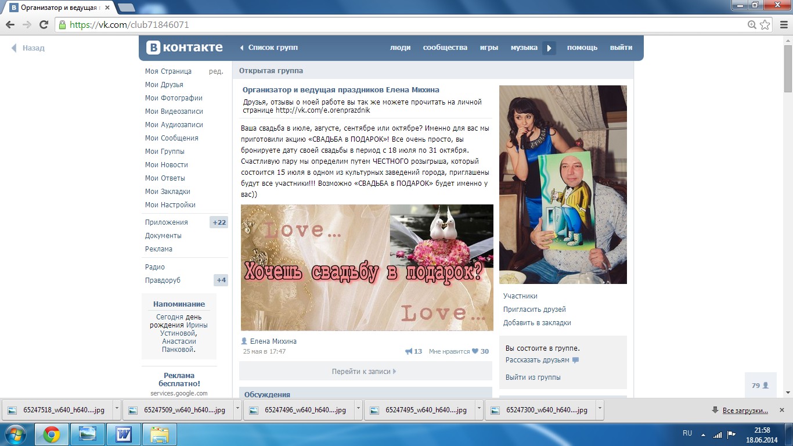Click 'Рассказать друзьям'
The image size is (793, 446).
[538, 360]
